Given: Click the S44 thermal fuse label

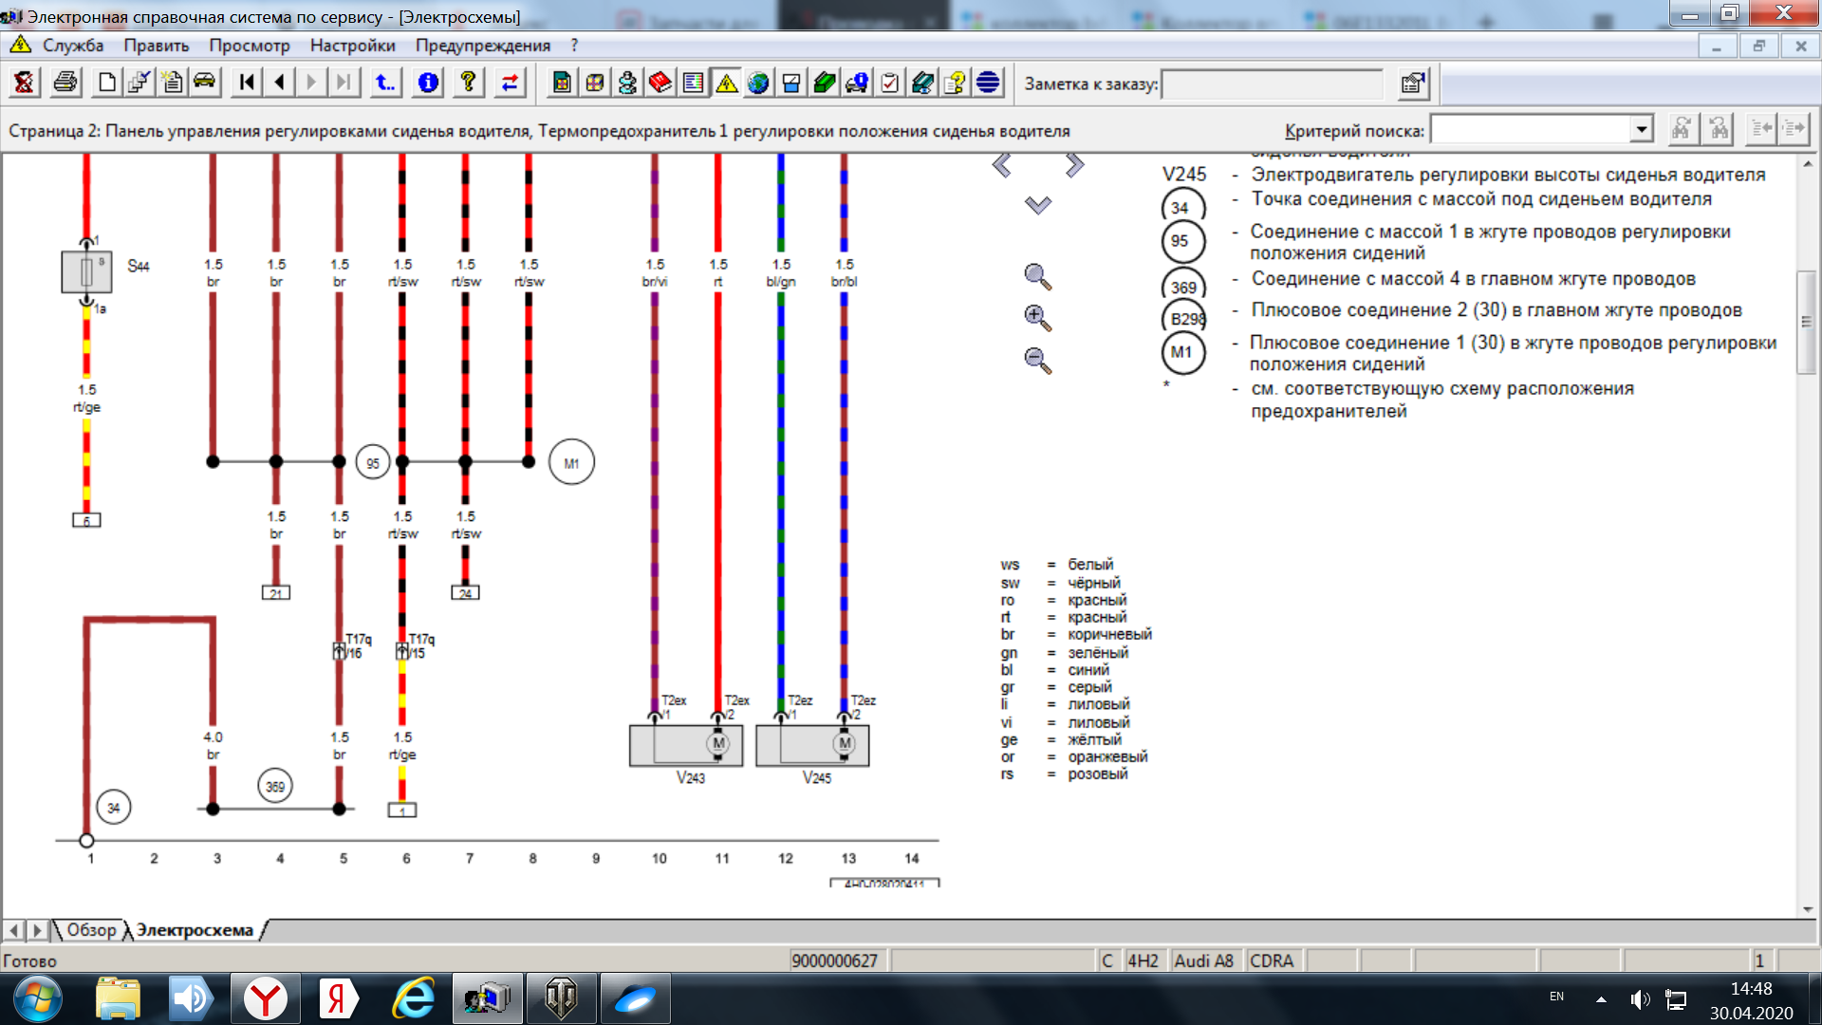Looking at the screenshot, I should click(x=139, y=266).
